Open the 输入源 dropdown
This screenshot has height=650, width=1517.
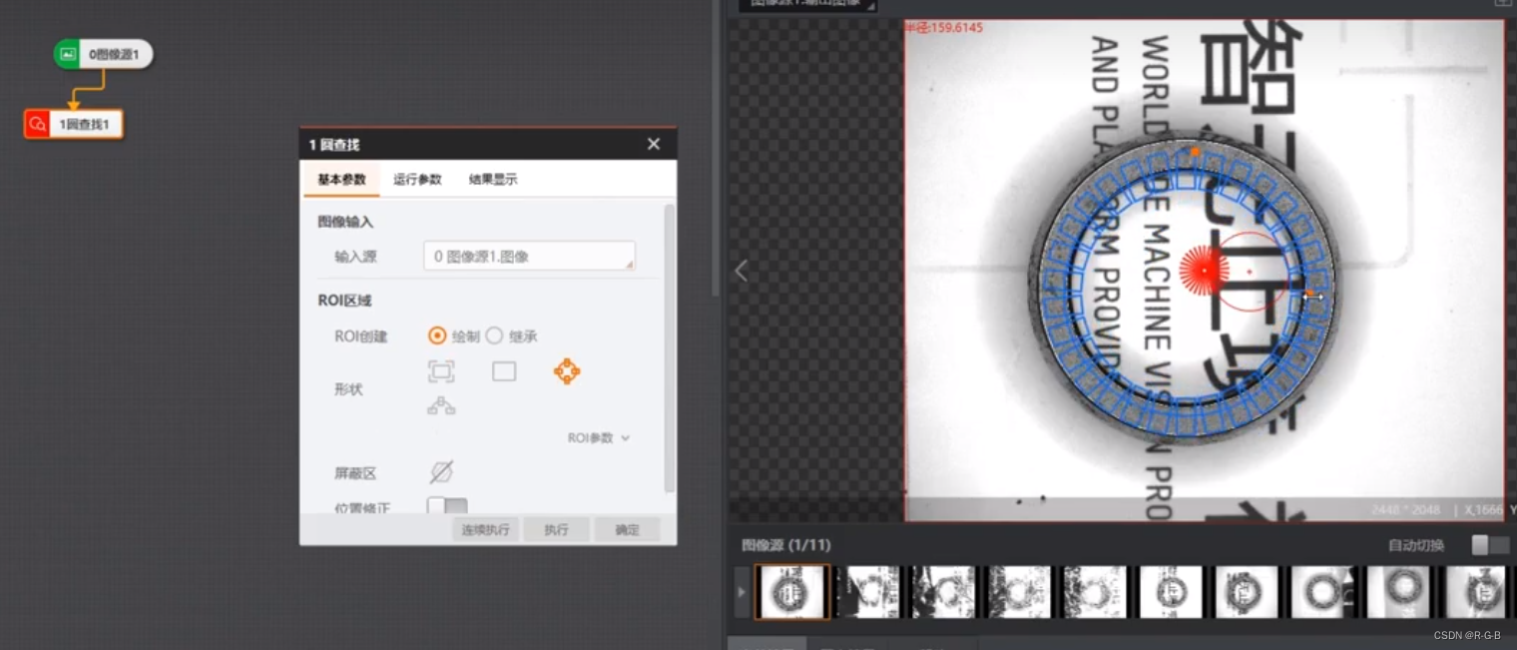click(529, 257)
